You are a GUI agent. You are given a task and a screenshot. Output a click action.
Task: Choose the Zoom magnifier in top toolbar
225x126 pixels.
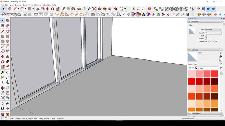coord(89,9)
